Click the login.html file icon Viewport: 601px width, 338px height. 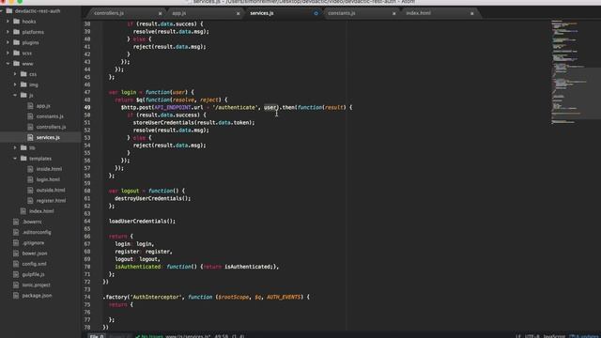pos(30,179)
